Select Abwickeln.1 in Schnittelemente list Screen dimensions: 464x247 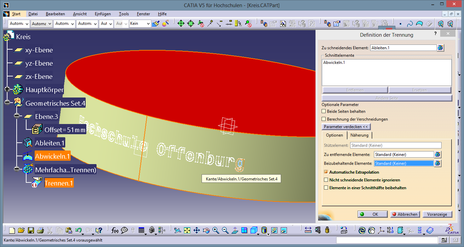[x=334, y=63]
